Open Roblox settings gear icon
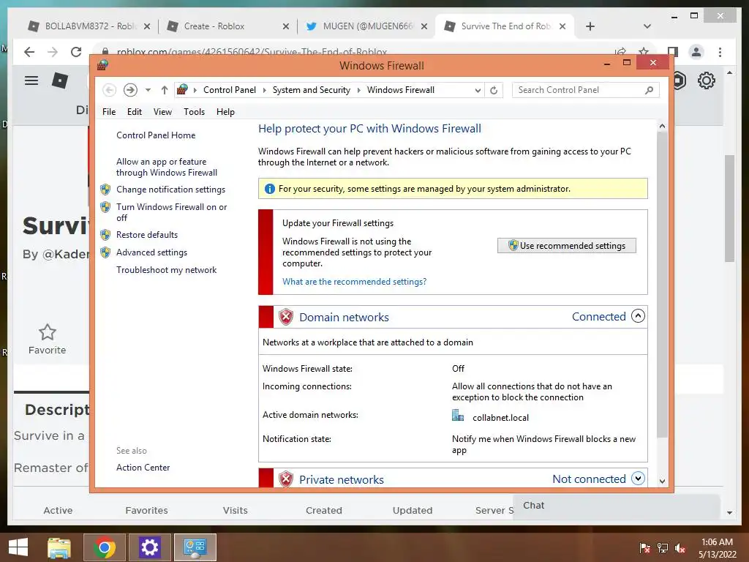This screenshot has height=562, width=749. tap(706, 80)
